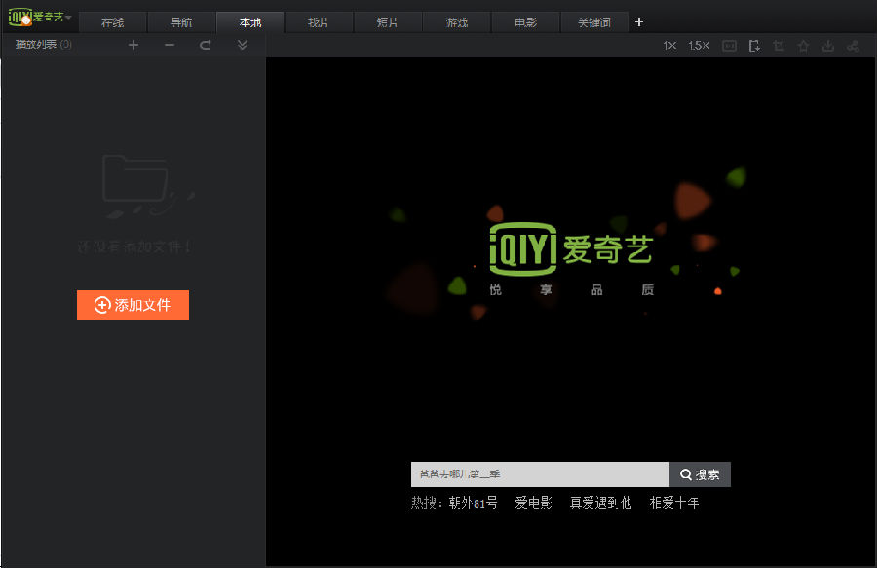Screen dimensions: 877x568
Task: Open the 爱电影 hot search link
Action: point(533,503)
